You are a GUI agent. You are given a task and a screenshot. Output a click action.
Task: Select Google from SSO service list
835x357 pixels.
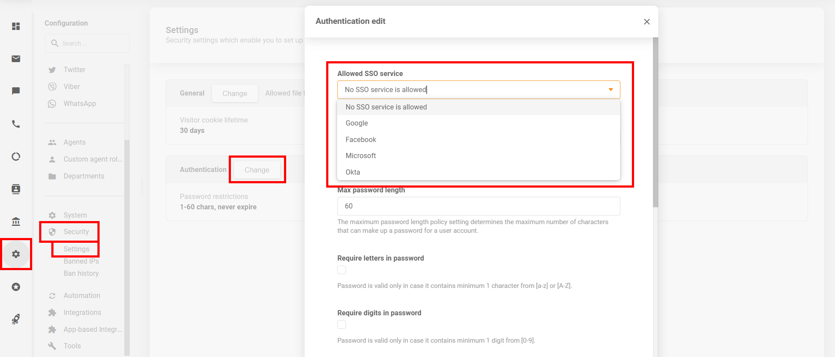[x=357, y=123]
